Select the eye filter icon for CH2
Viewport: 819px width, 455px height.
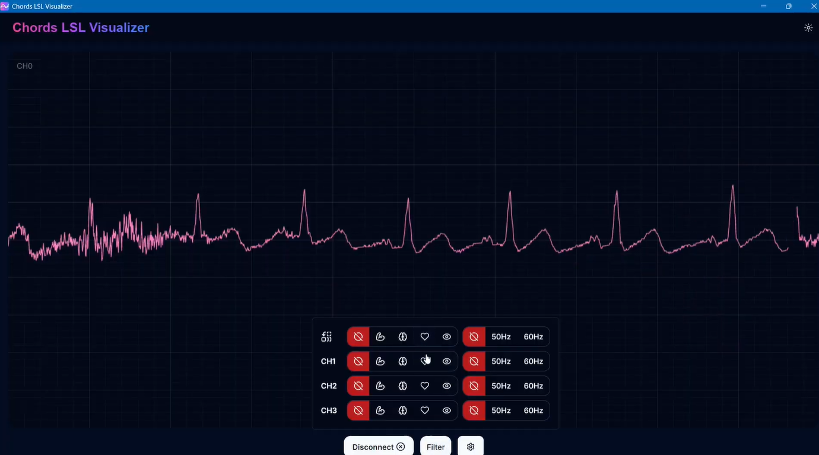tap(447, 386)
